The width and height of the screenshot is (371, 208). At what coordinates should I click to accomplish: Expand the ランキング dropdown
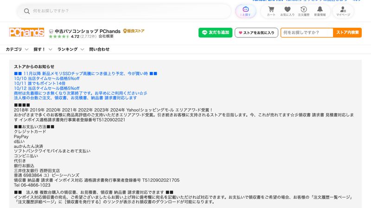[x=71, y=49]
